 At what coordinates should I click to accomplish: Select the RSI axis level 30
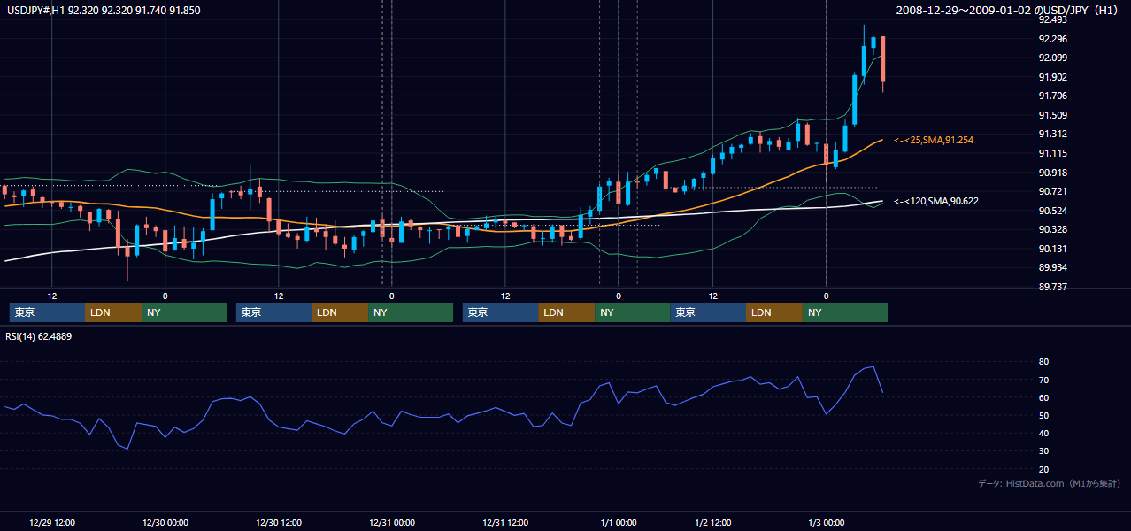tap(1044, 451)
